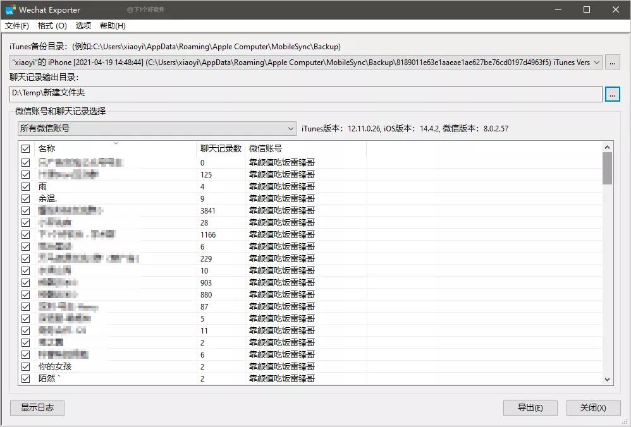Click the Wechat Exporter app icon in title bar

(x=11, y=9)
